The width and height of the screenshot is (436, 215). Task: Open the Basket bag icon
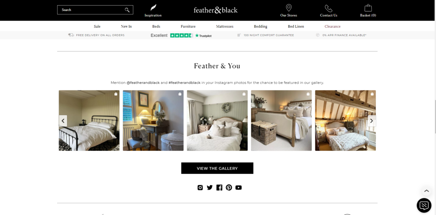368,8
